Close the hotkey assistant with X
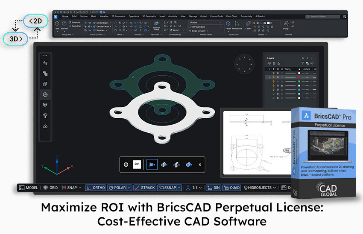The image size is (363, 234). (x=200, y=165)
